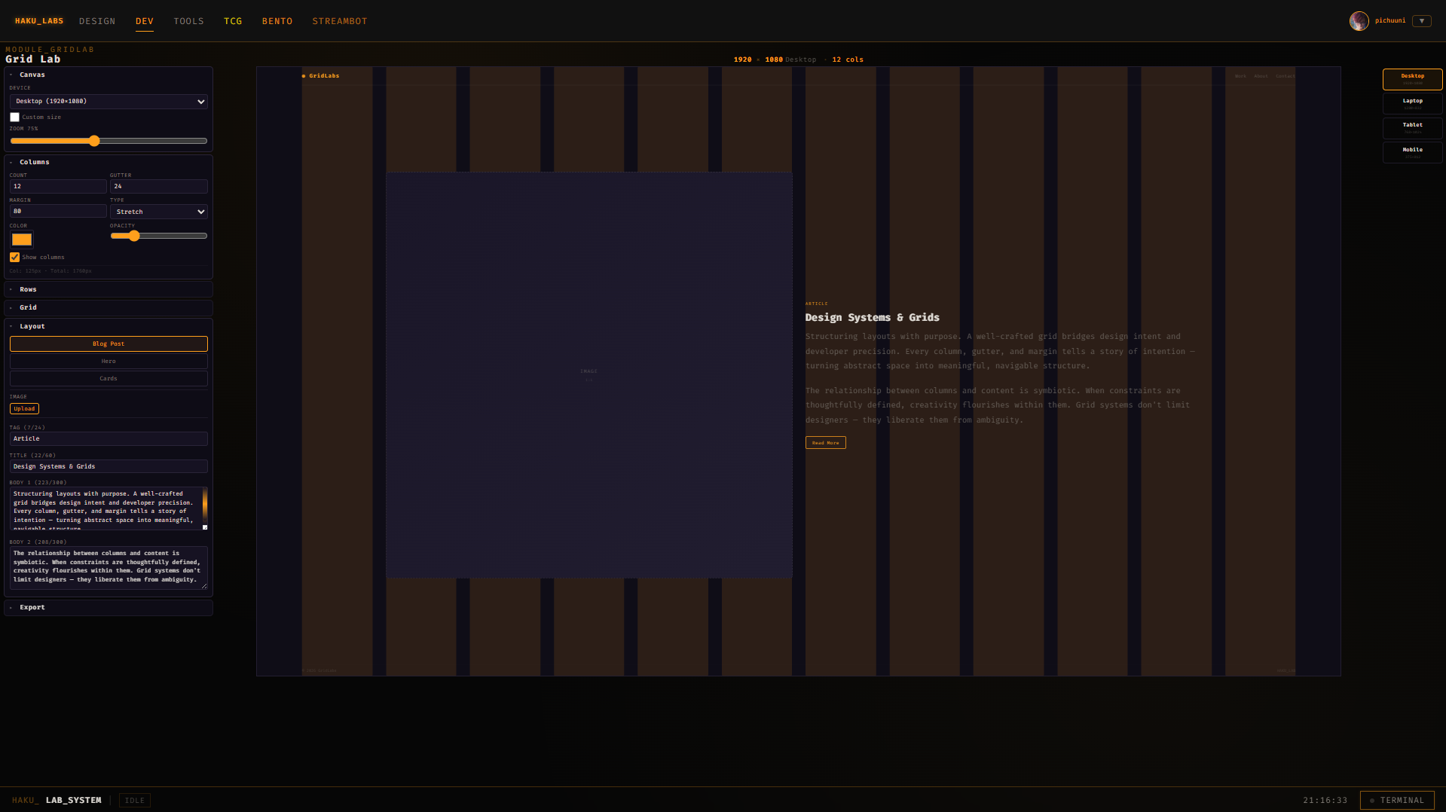Switch to the Laptop device preset
This screenshot has height=812, width=1446.
pos(1412,103)
